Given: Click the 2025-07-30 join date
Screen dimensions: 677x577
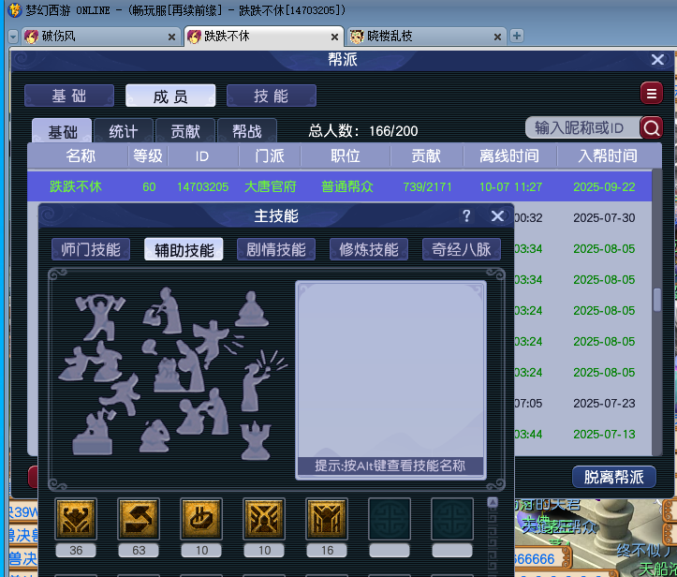Looking at the screenshot, I should pyautogui.click(x=604, y=217).
